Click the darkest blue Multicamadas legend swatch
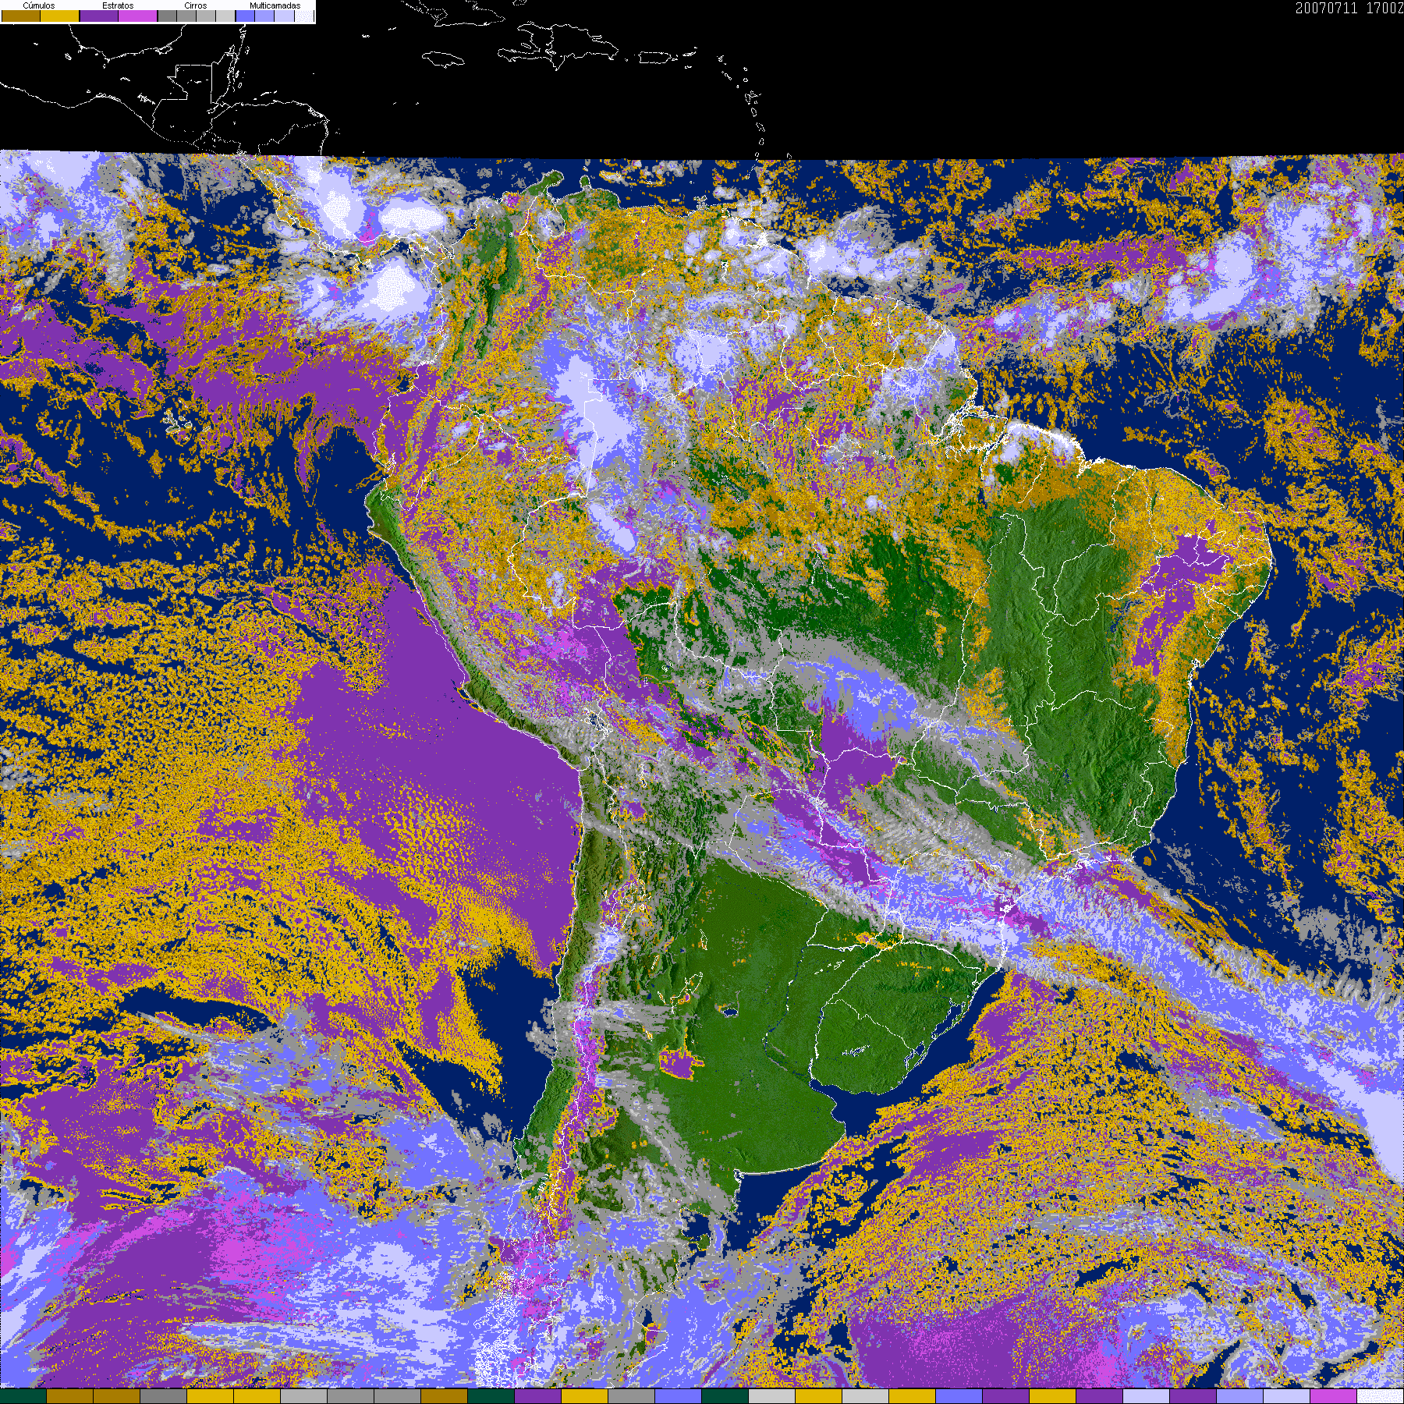Screen dimensions: 1404x1404 pyautogui.click(x=245, y=16)
